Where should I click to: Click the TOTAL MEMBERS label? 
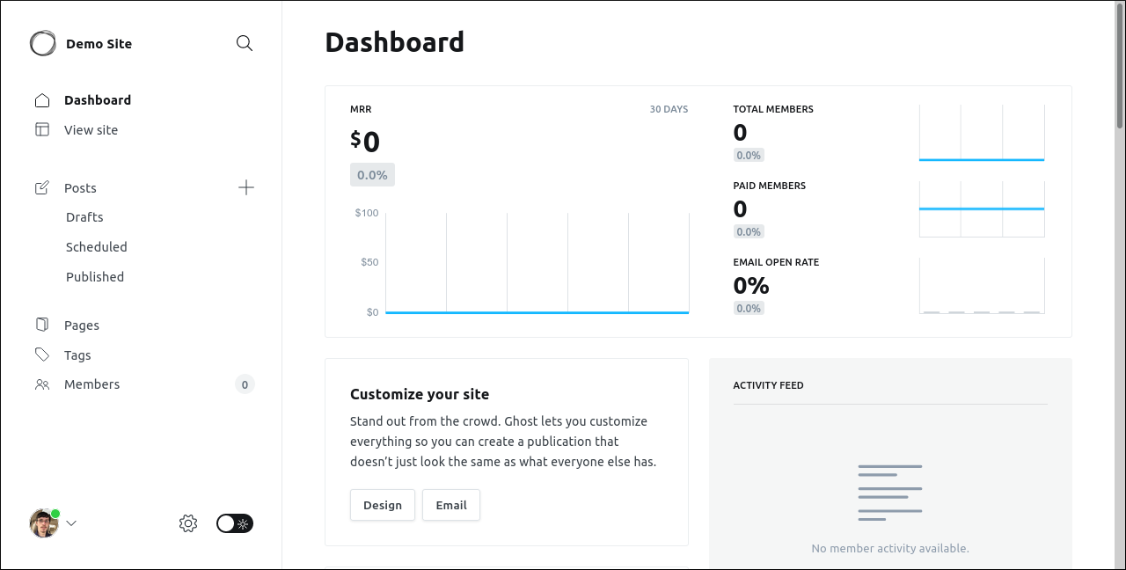773,109
